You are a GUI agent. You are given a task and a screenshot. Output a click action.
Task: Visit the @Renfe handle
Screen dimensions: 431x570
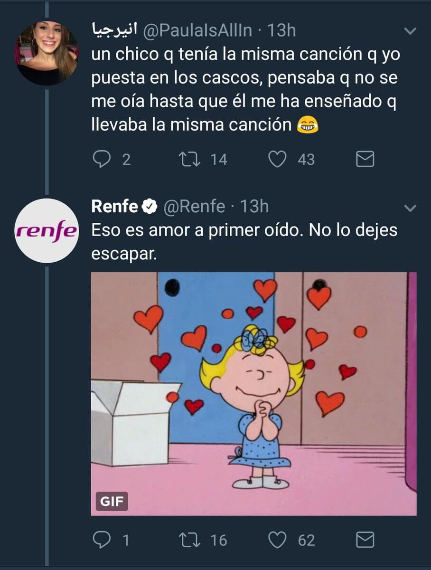(x=194, y=207)
